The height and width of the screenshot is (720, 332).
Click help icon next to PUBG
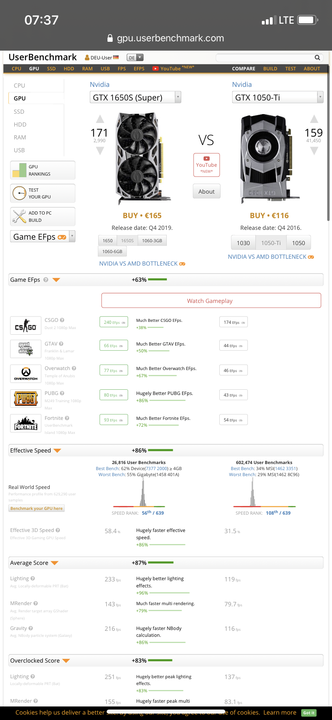coord(62,393)
